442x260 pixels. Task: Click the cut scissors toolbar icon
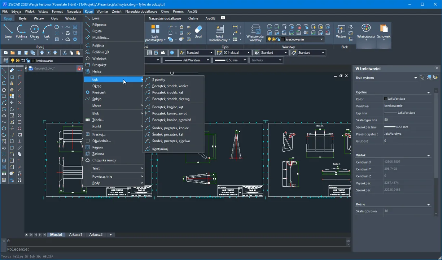[64, 53]
